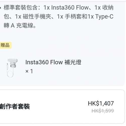Screen dimensions: 126x126
Task: Click the crossed-out HK$1,599 original price
Action: click(x=103, y=111)
